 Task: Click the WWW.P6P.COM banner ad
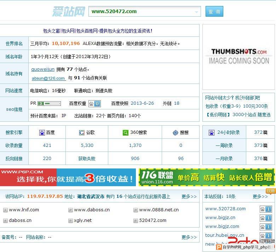68,177
